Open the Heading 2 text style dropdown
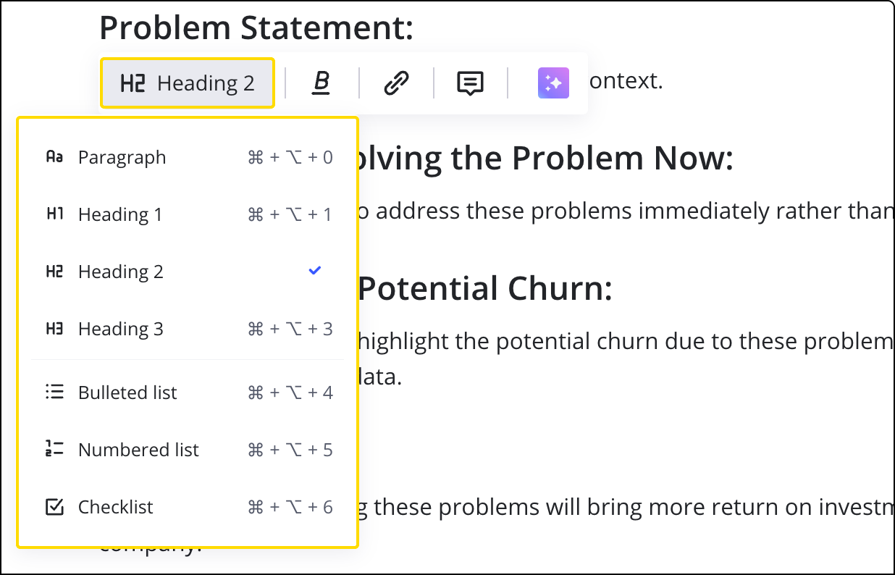The height and width of the screenshot is (575, 895). [188, 83]
